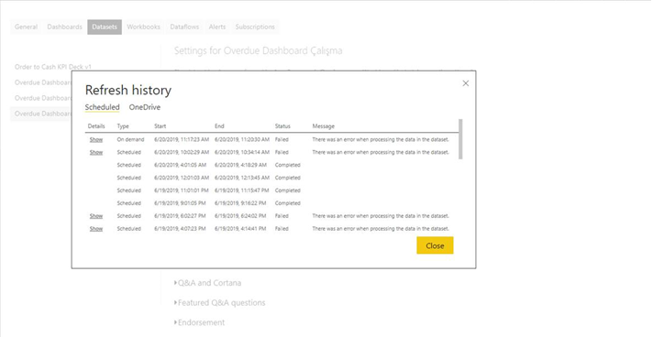653x337 pixels.
Task: Click the start time 6/19/2019, 9:01:05 PM
Action: click(x=180, y=203)
